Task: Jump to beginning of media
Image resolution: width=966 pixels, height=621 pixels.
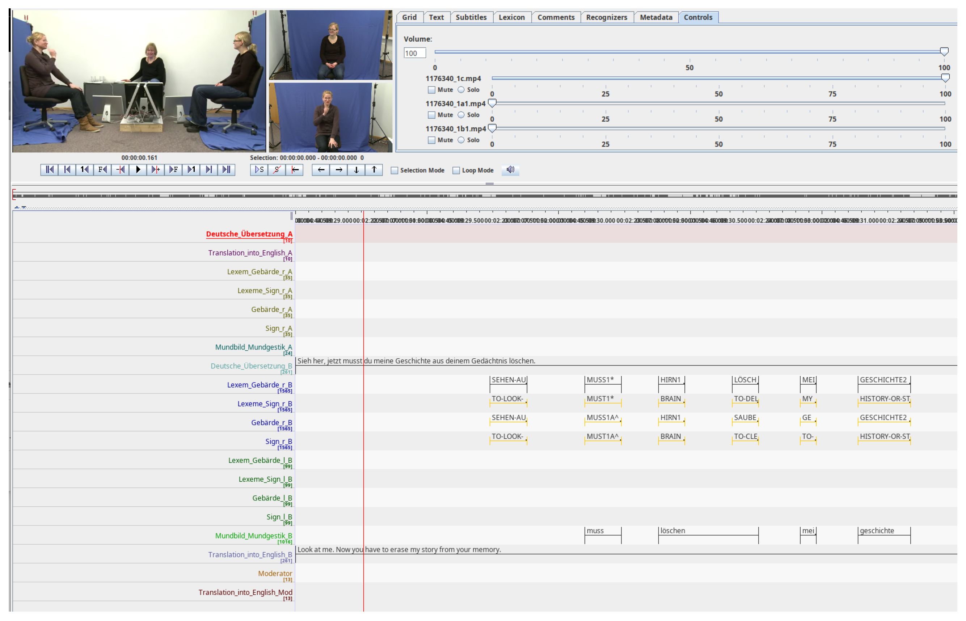Action: (49, 170)
